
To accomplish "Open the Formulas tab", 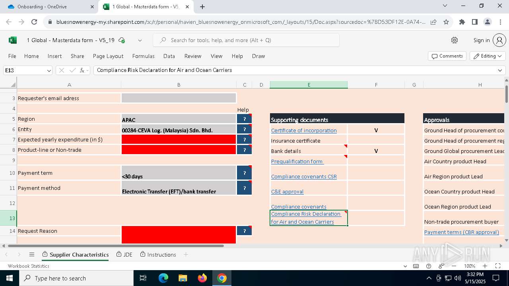I will pyautogui.click(x=144, y=56).
